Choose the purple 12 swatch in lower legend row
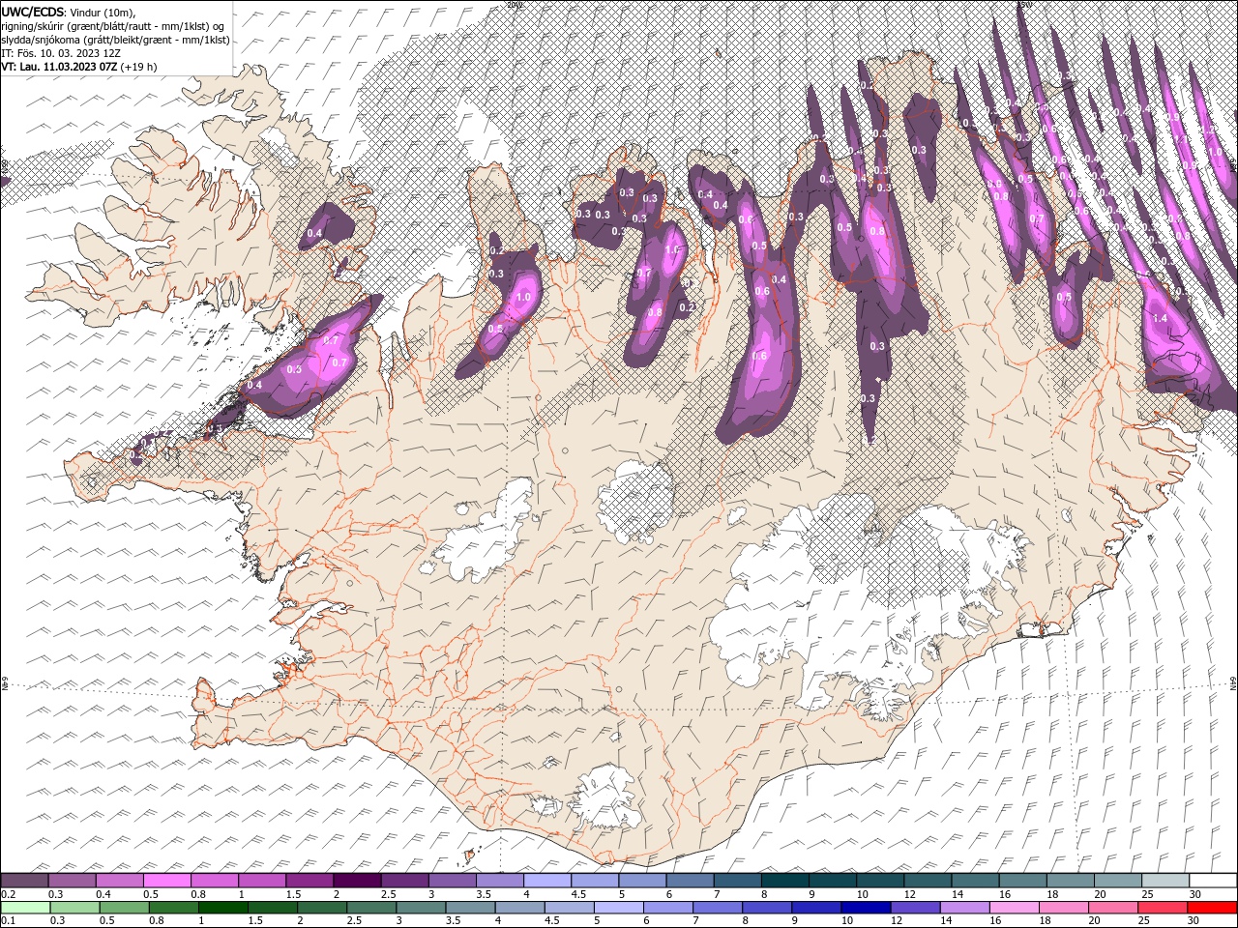The width and height of the screenshot is (1238, 928). 915,908
